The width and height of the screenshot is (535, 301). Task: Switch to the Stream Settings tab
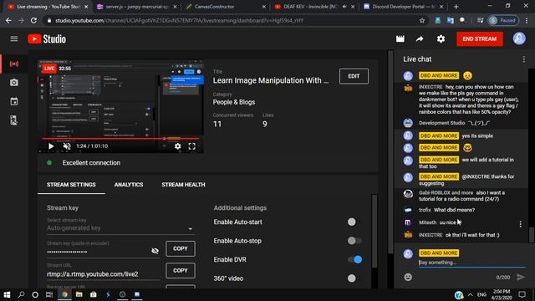click(x=71, y=185)
